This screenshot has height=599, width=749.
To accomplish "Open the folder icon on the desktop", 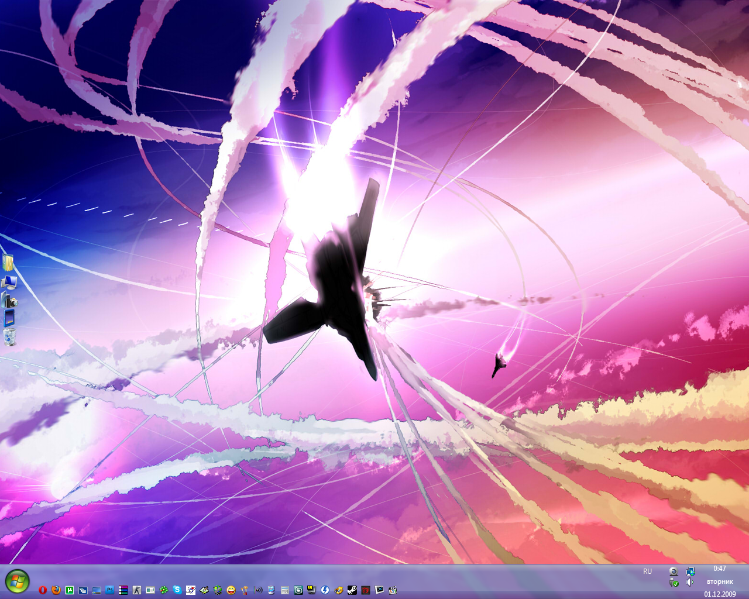I will tap(9, 263).
